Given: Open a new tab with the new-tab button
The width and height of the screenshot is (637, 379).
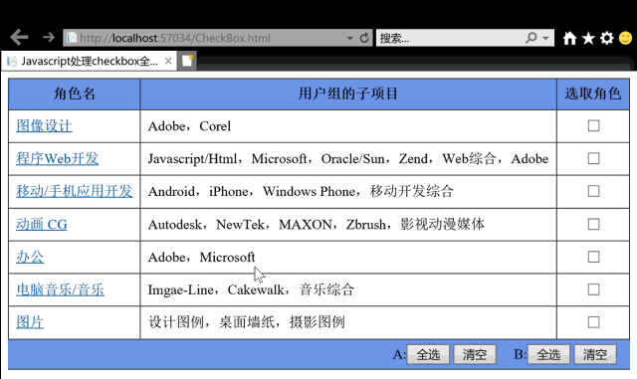Looking at the screenshot, I should [x=187, y=61].
